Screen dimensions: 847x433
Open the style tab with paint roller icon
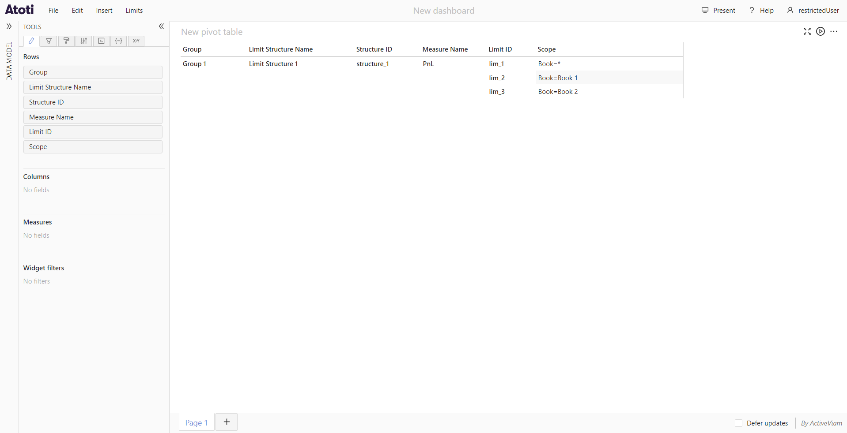coord(66,41)
